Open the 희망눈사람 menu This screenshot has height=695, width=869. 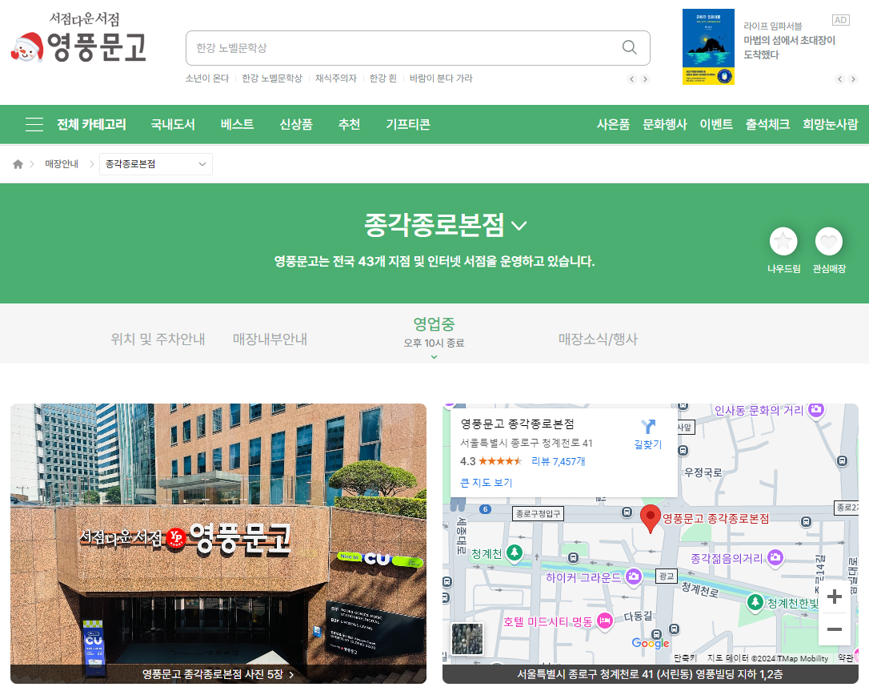831,124
